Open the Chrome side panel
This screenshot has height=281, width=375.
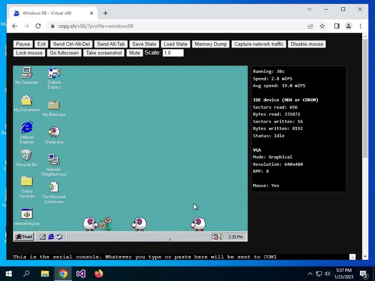(x=337, y=26)
